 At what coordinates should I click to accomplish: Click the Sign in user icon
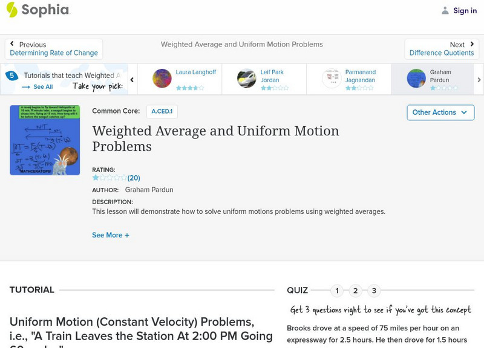(445, 10)
